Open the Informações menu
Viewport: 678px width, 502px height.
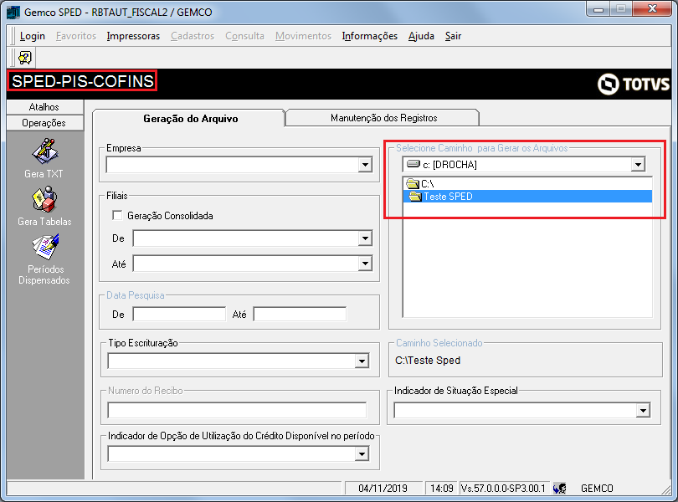coord(370,36)
